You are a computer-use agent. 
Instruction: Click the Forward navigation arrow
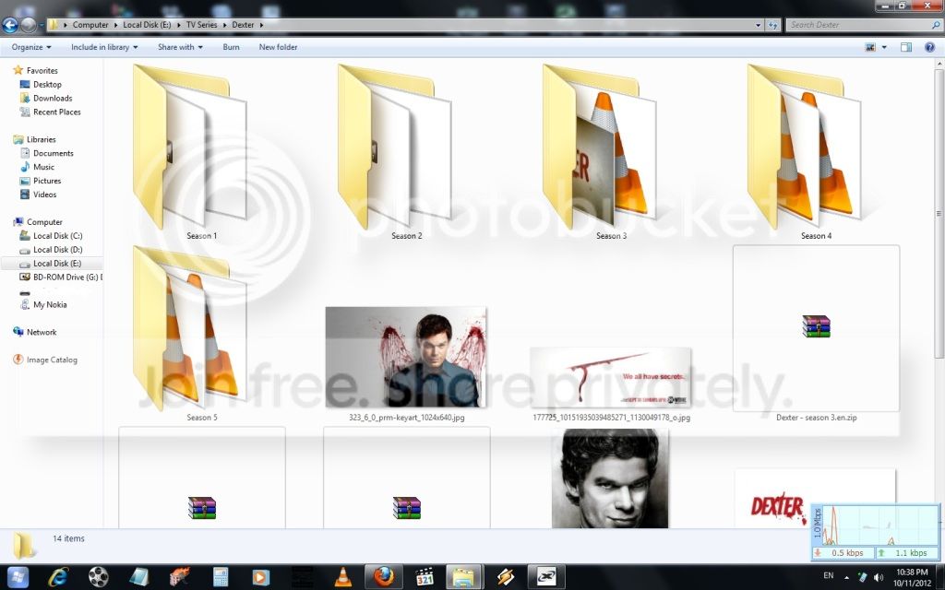29,25
